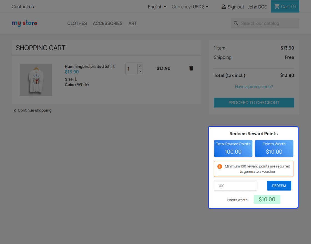Click the Total (tax incl.) label
This screenshot has height=244, width=311.
click(x=229, y=75)
